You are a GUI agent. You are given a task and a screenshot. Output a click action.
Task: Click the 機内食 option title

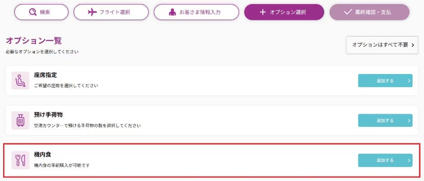pyautogui.click(x=42, y=155)
